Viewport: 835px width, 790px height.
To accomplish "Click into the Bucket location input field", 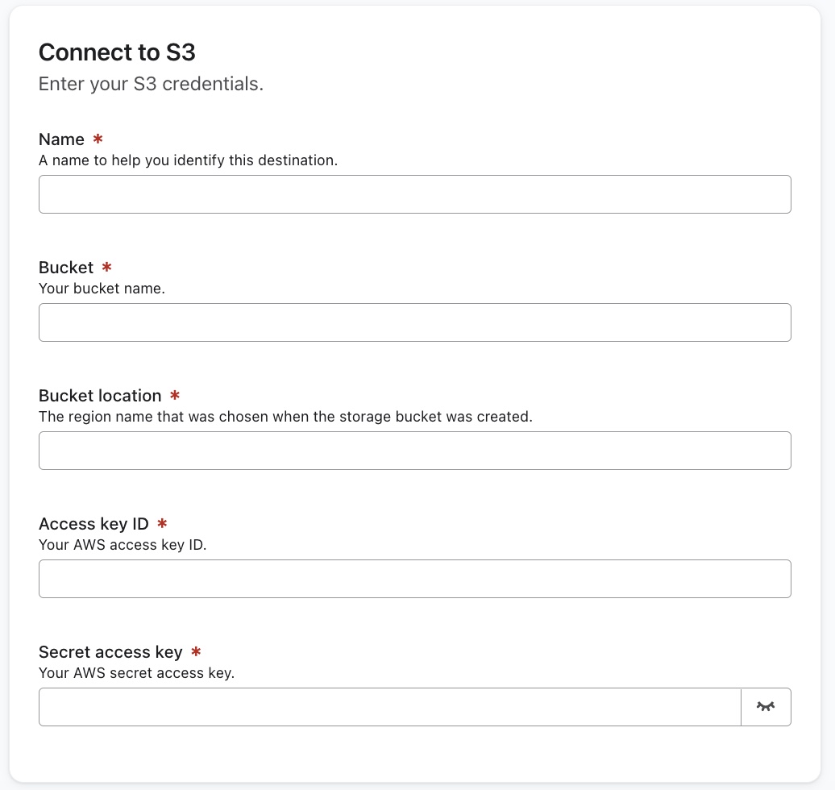I will [415, 450].
